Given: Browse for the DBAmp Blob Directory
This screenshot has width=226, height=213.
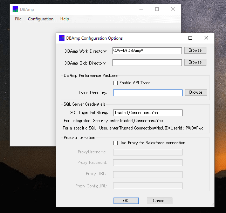Looking at the screenshot, I should pos(195,62).
